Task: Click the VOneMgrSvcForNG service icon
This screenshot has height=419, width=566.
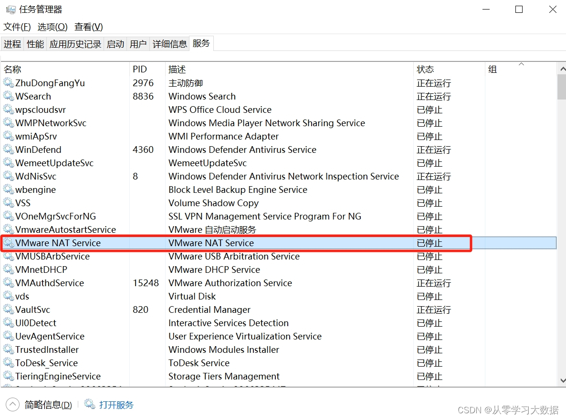Action: click(9, 216)
